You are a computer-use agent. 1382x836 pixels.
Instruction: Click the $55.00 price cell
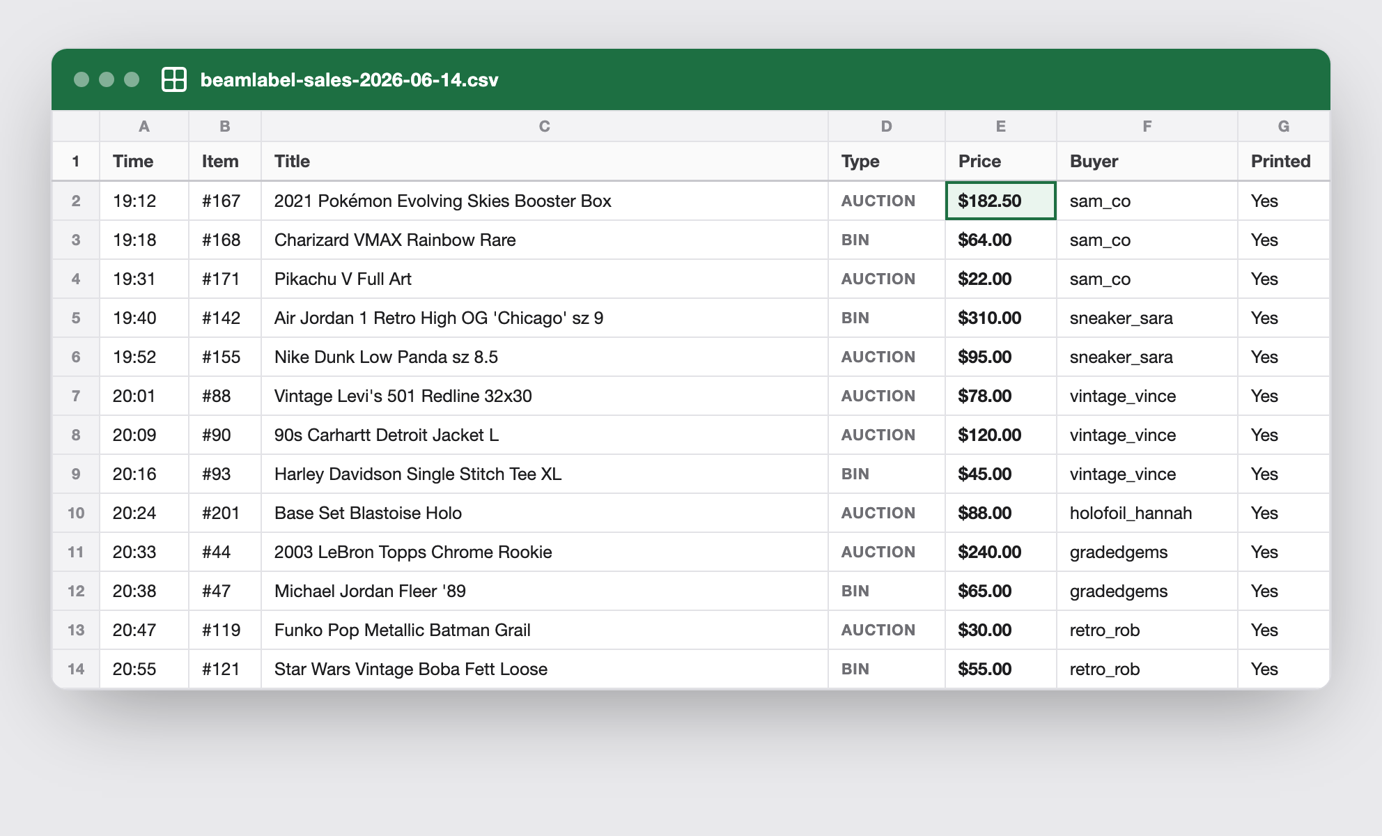click(1001, 669)
